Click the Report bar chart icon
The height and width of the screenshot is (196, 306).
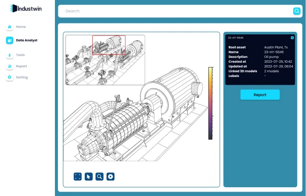[9, 66]
